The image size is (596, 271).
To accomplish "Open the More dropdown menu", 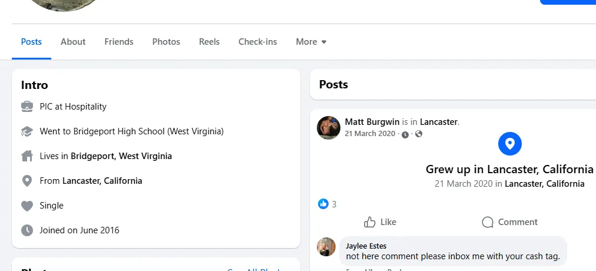I will pyautogui.click(x=311, y=42).
